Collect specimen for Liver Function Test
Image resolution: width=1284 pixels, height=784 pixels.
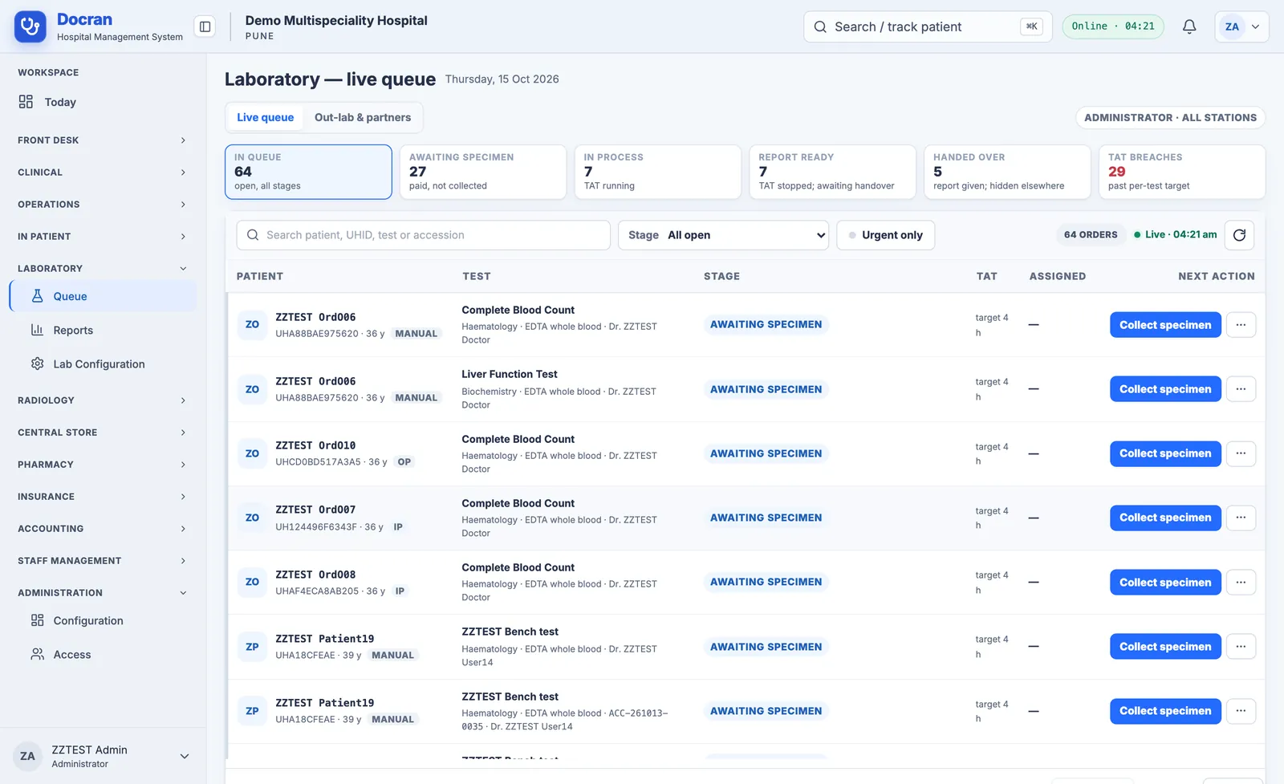point(1165,389)
